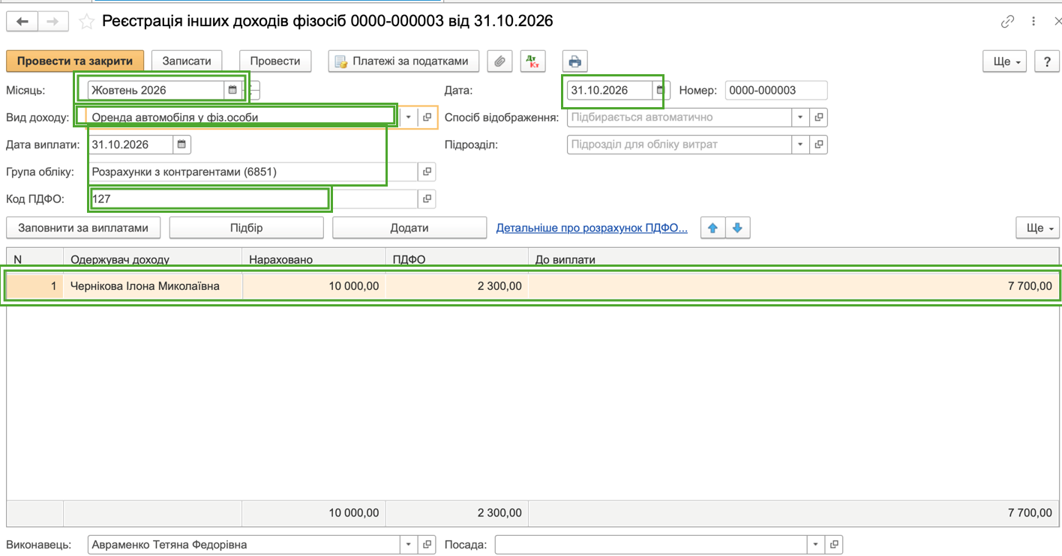
Task: Expand the Спосіб відображення dropdown
Action: [x=801, y=118]
